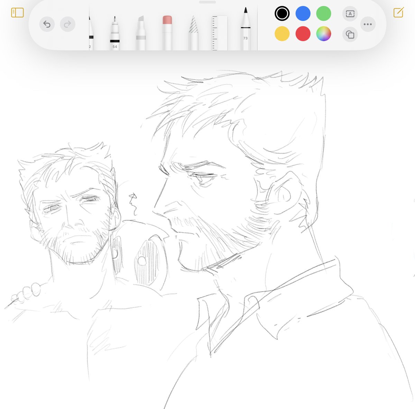Select the pink eraser tool

tap(167, 33)
